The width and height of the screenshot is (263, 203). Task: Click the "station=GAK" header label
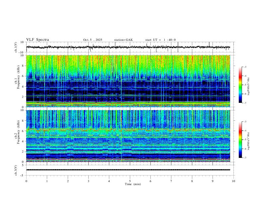coord(123,40)
